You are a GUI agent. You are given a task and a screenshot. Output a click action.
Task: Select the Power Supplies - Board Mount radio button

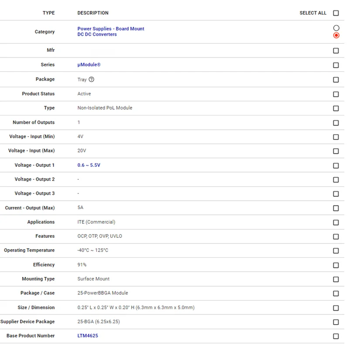[336, 28]
